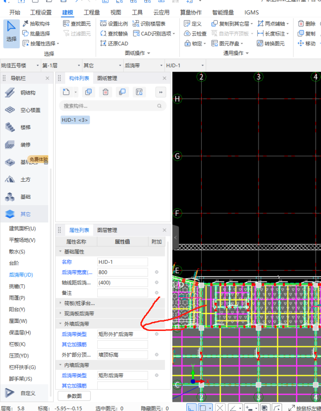Click duplicate component icon in list toolbar

pos(88,92)
